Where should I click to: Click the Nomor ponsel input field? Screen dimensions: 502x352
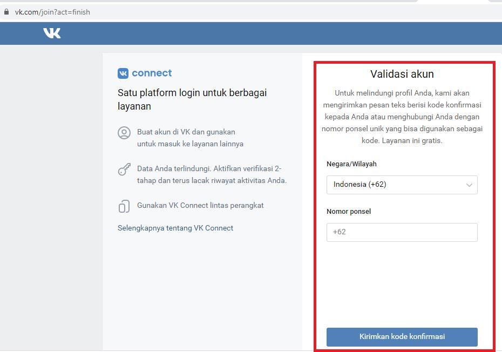pyautogui.click(x=402, y=232)
